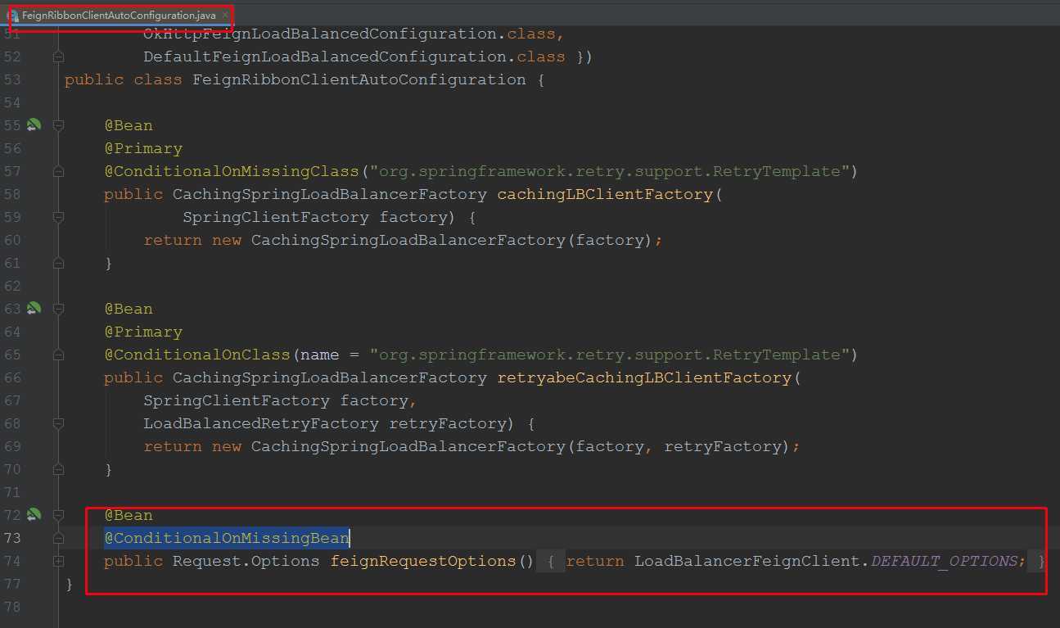Click the 'SpringClientFactory factory' parameter on line 59
1060x628 pixels.
[315, 217]
